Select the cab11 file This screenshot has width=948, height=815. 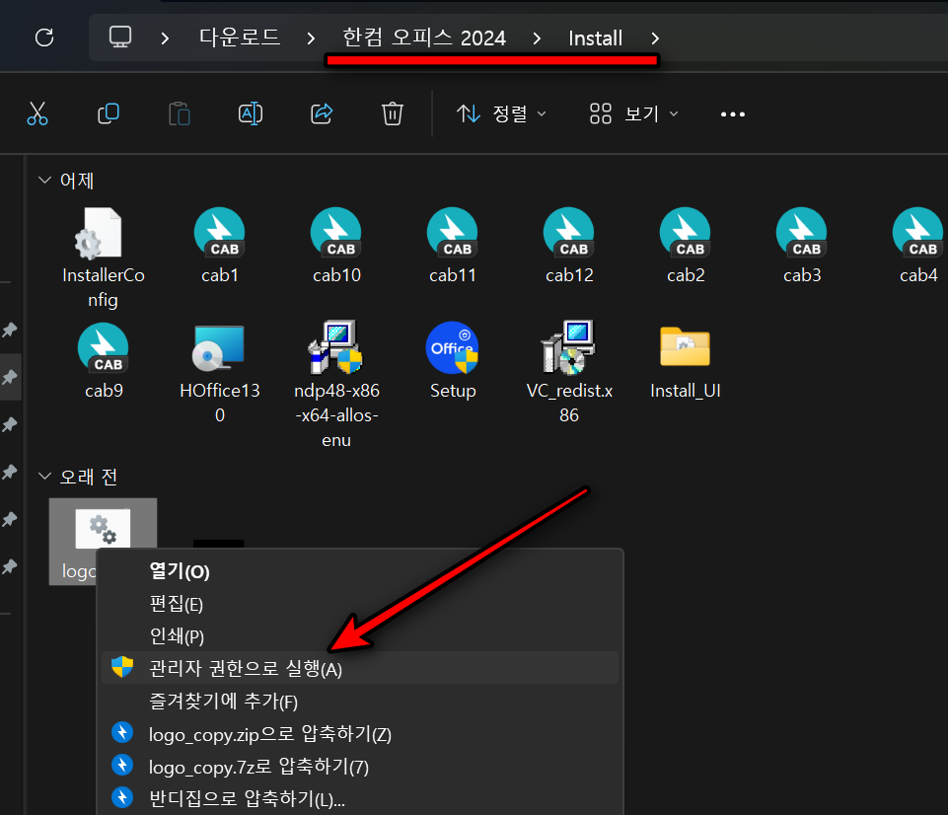pos(452,246)
